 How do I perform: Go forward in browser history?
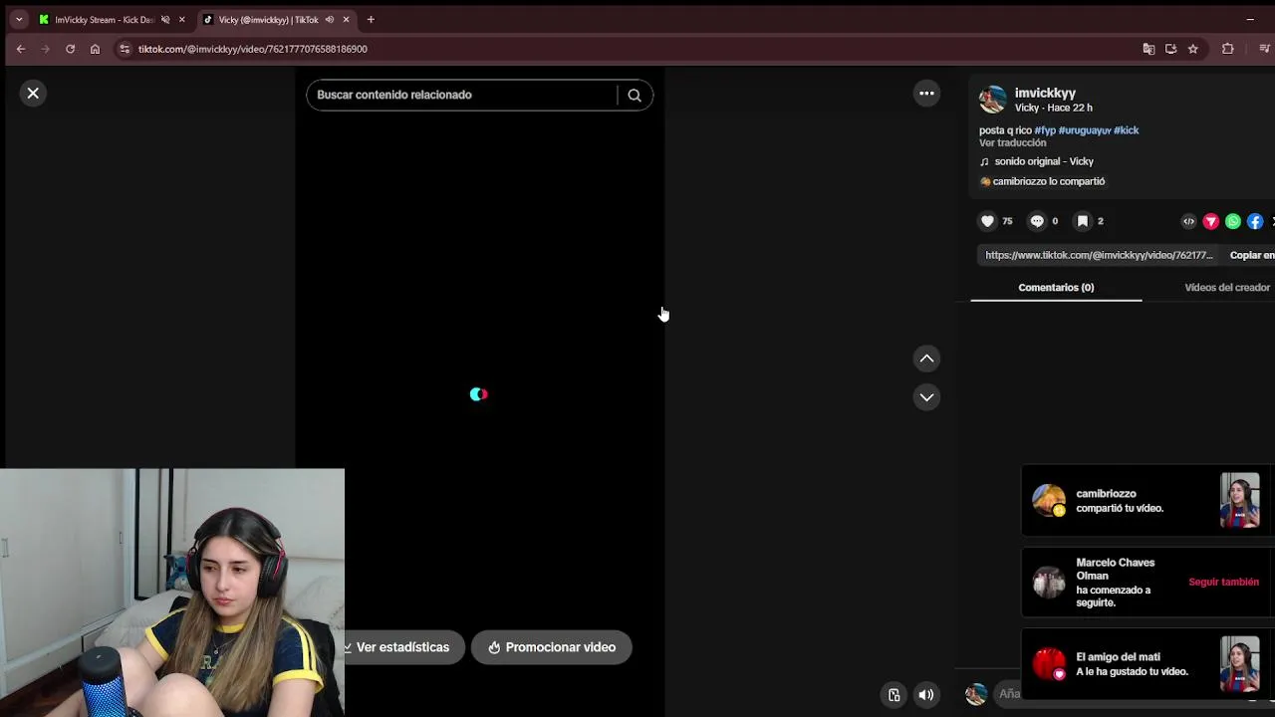[46, 49]
